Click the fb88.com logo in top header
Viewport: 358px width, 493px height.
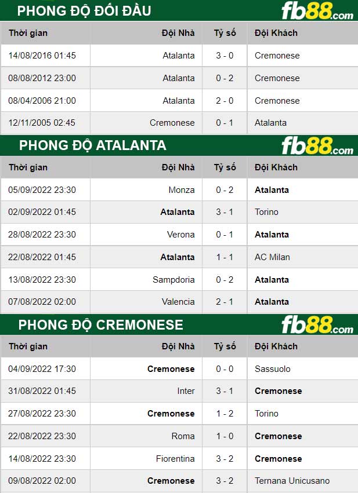[x=317, y=10]
